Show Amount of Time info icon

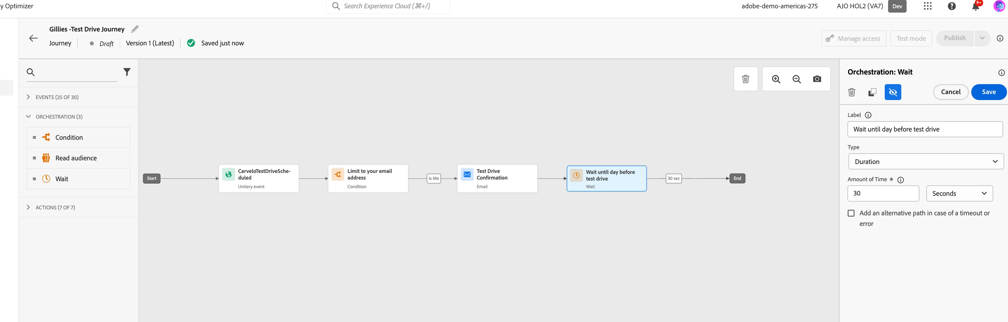(x=900, y=180)
